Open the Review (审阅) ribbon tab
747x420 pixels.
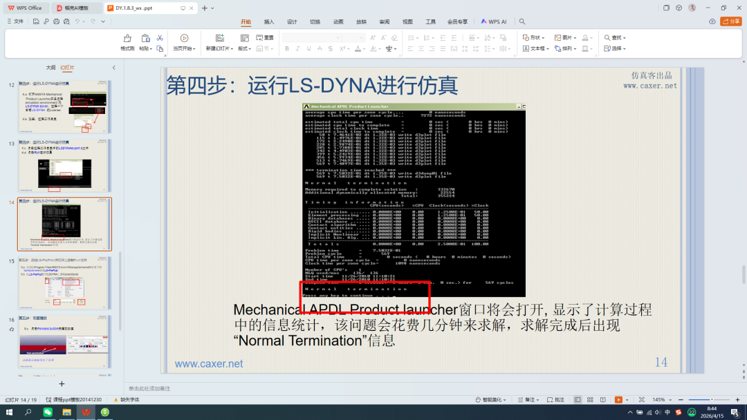tap(385, 22)
